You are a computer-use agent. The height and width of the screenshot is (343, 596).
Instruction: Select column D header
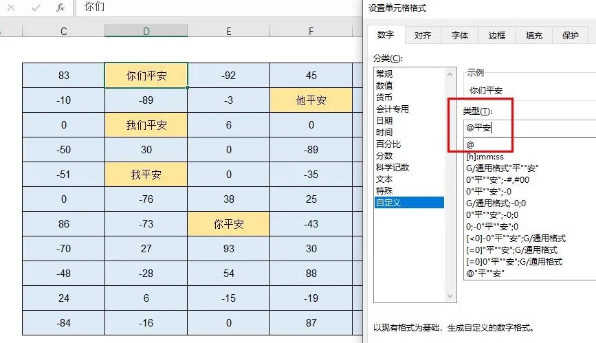pos(146,31)
